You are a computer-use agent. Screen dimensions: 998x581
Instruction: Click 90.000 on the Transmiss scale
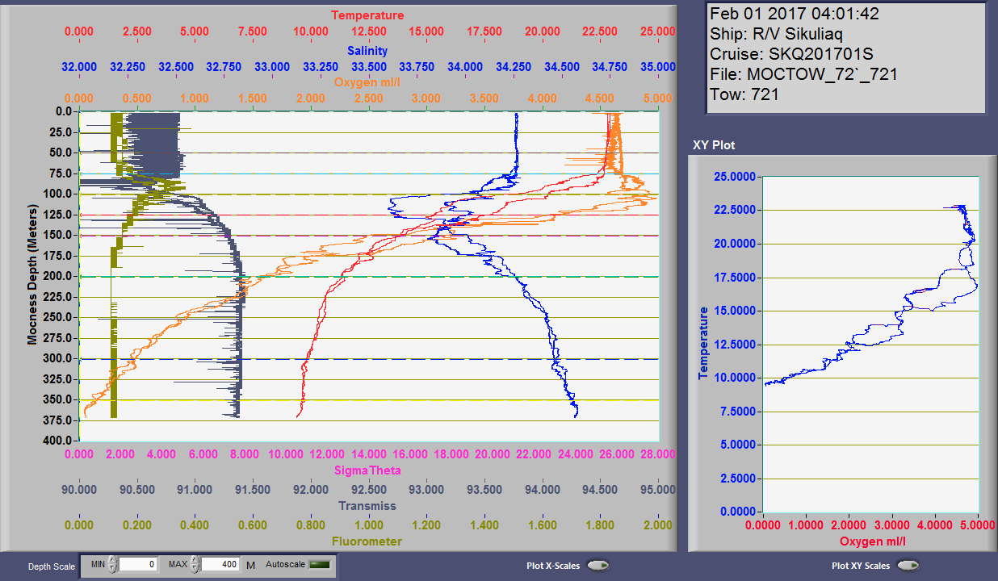click(79, 489)
